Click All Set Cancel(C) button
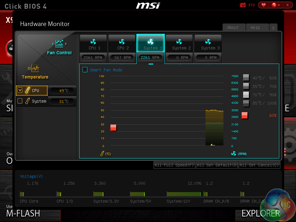 259,165
